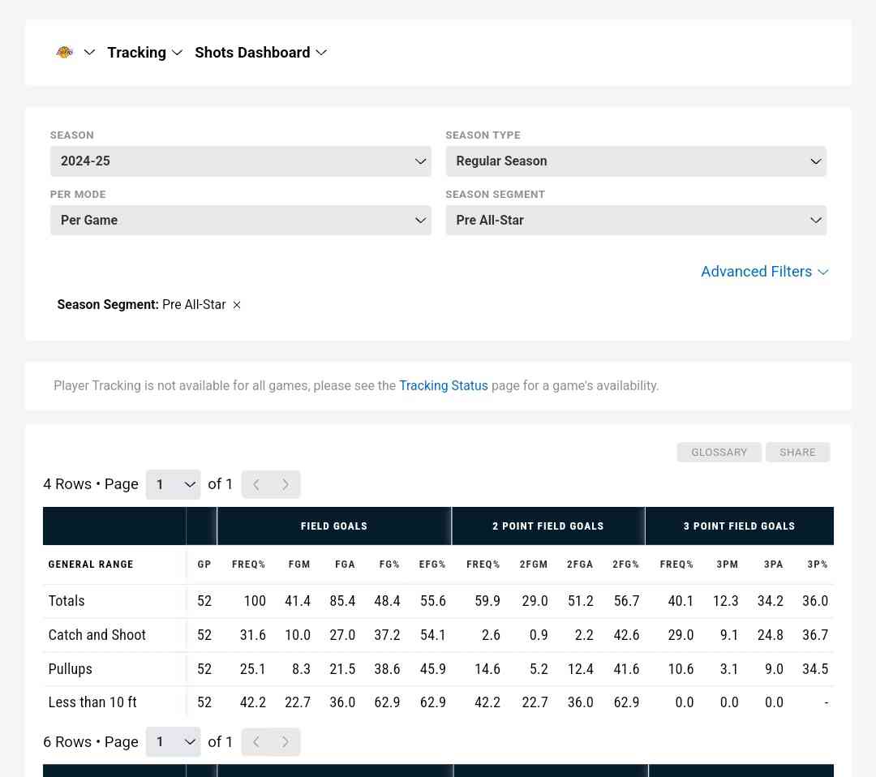Open the Season Segment dropdown
This screenshot has width=876, height=777.
tap(635, 221)
